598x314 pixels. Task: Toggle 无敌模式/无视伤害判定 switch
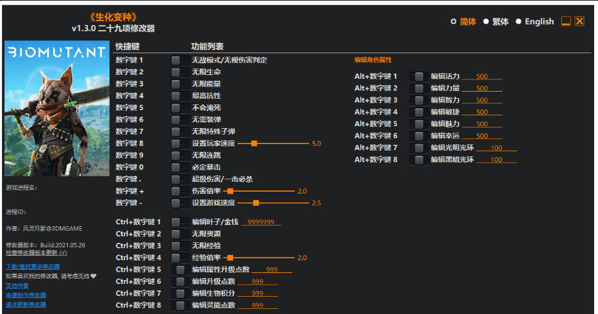coord(180,60)
